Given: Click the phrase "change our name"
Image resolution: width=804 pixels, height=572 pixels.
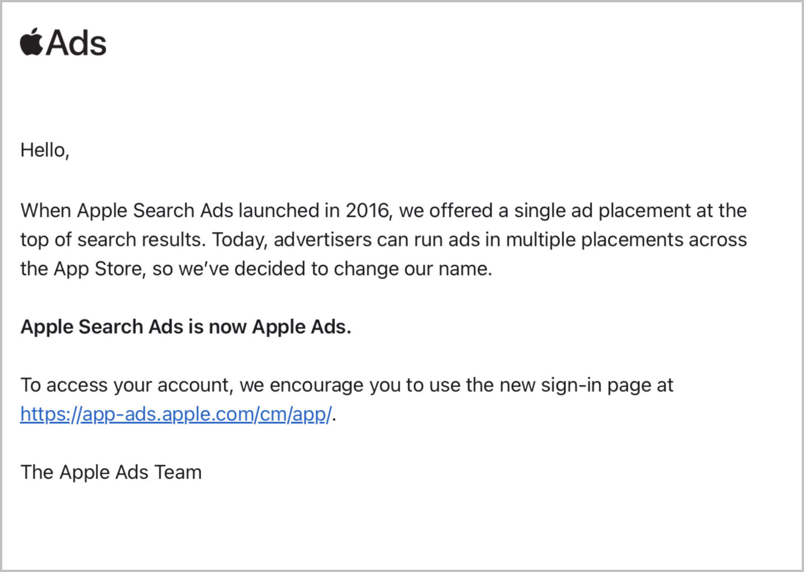Looking at the screenshot, I should 412,269.
